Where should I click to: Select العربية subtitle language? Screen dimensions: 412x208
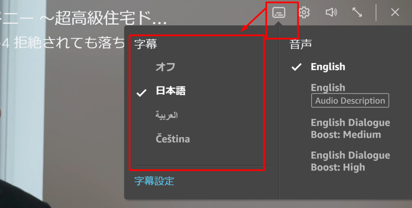[x=167, y=115]
